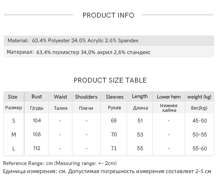Click the Length column header
The height and width of the screenshot is (182, 217).
click(x=140, y=96)
